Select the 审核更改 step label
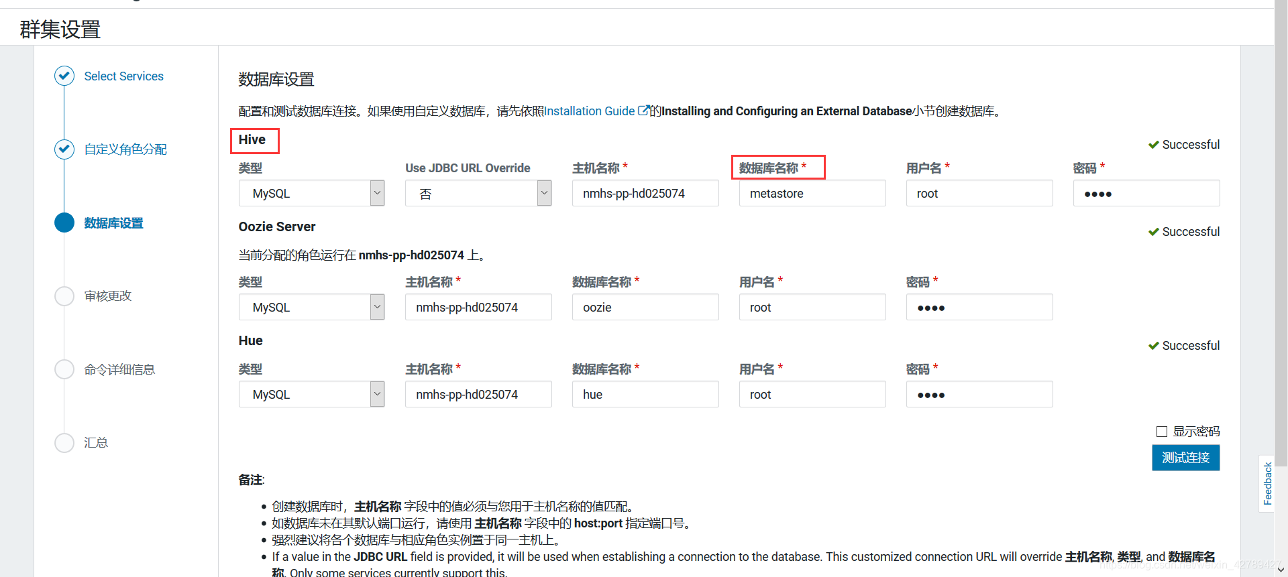The width and height of the screenshot is (1288, 577). [107, 296]
